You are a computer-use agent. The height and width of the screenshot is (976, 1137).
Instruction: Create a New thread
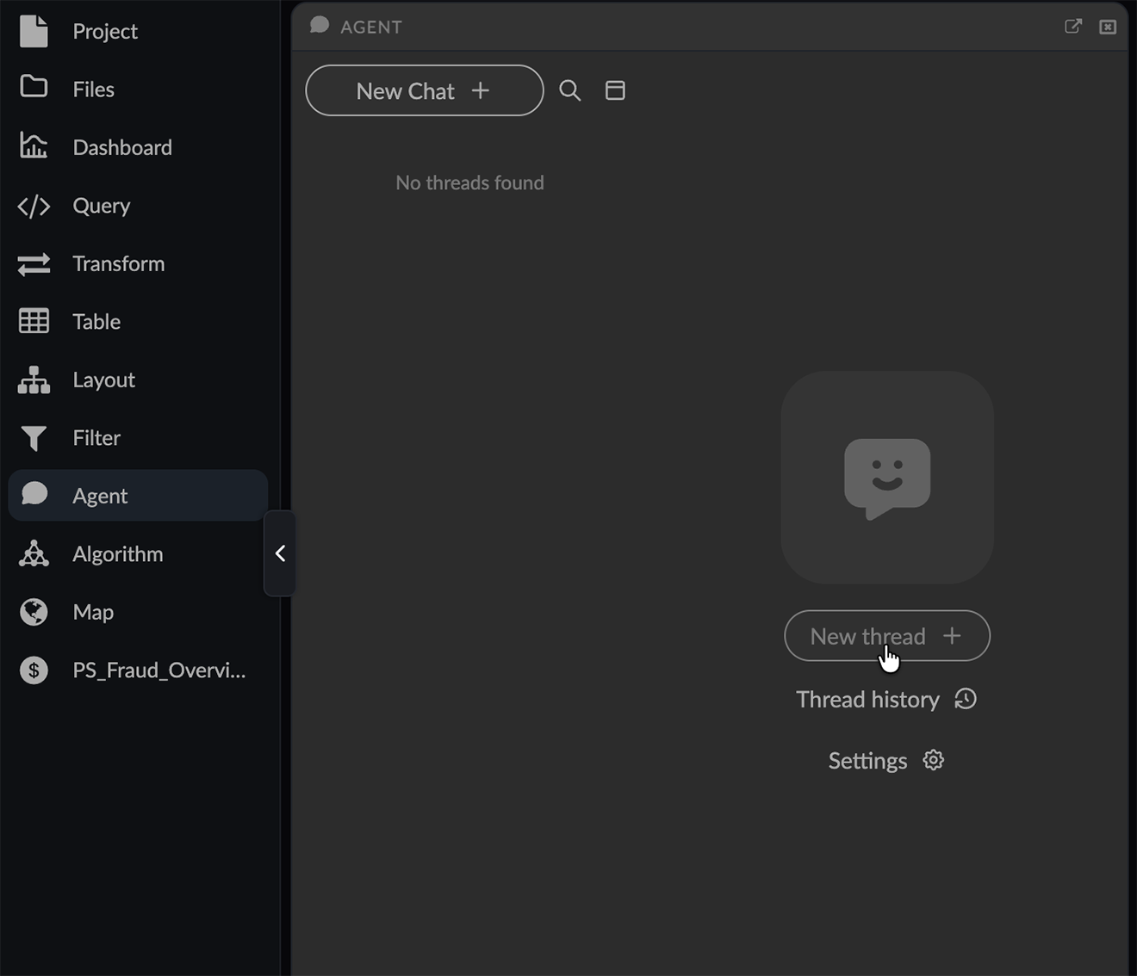(x=887, y=636)
